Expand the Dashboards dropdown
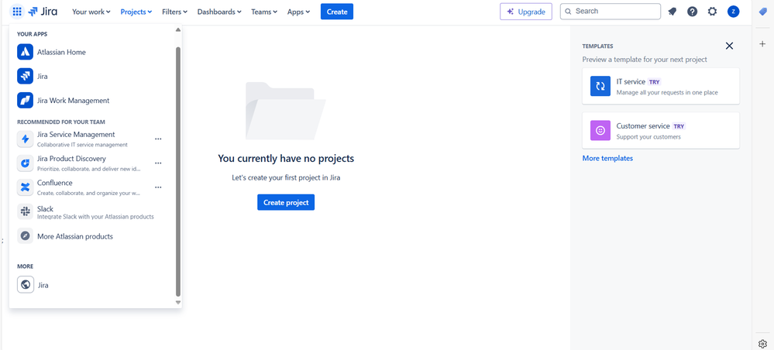The width and height of the screenshot is (774, 350). [x=219, y=12]
